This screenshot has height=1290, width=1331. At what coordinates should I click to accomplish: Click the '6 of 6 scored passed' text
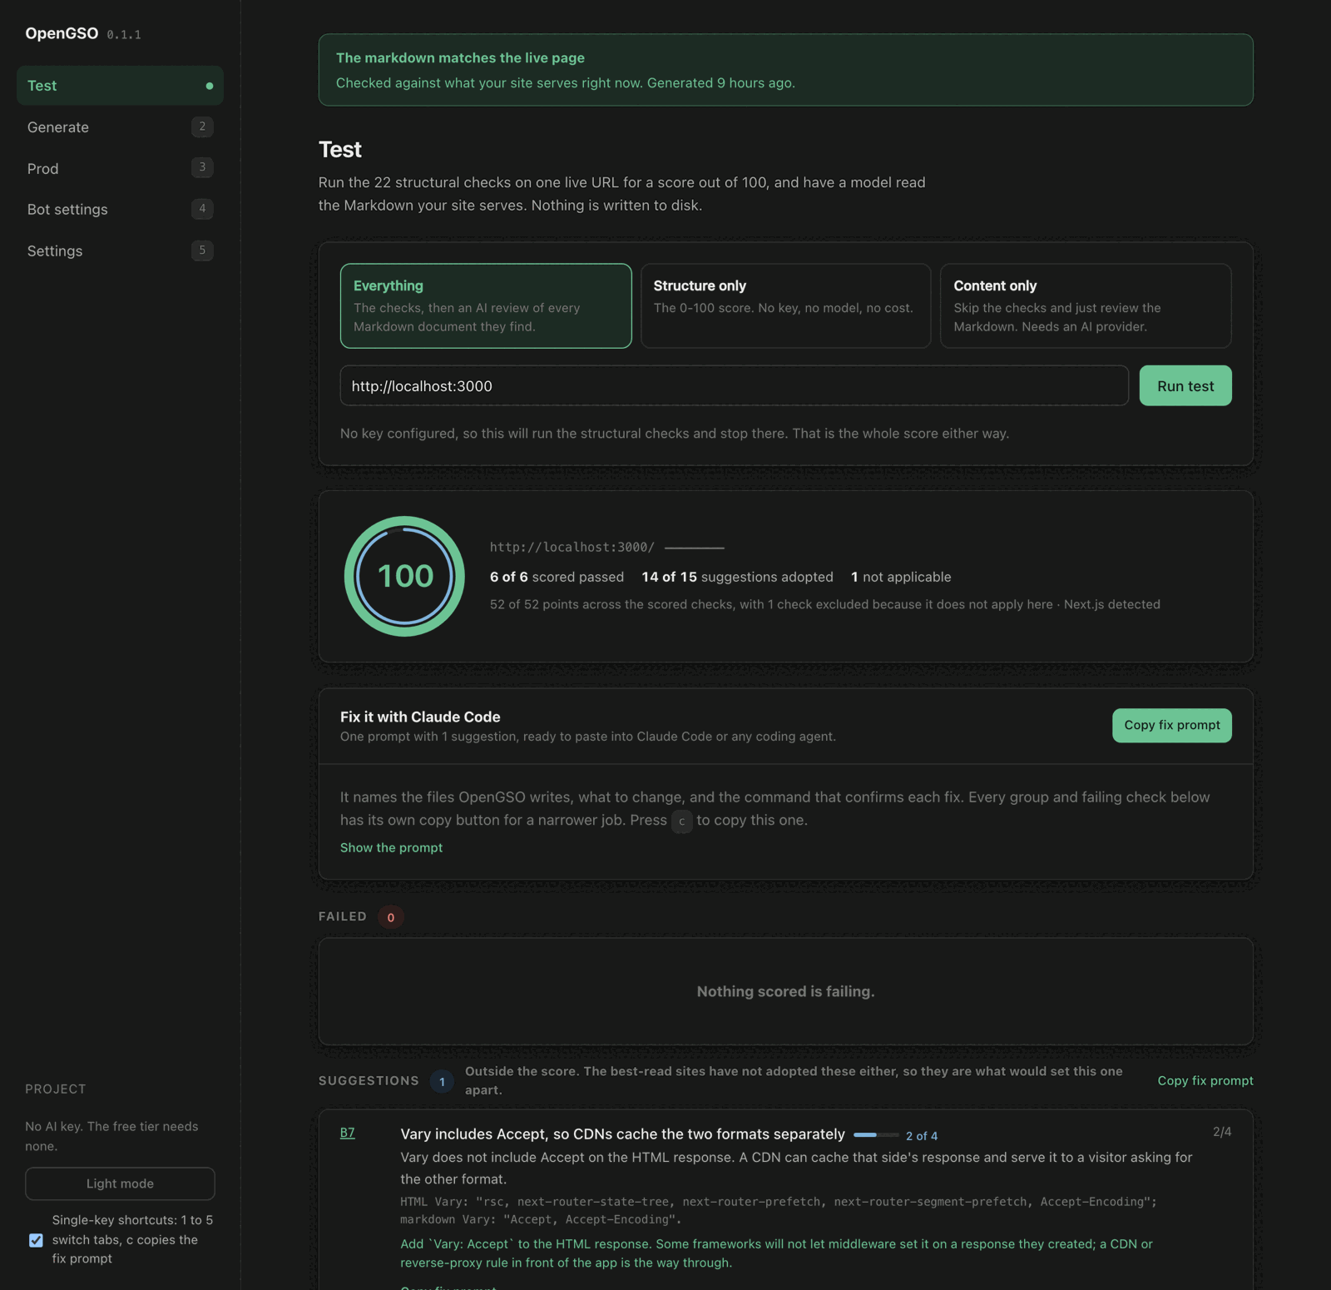557,577
